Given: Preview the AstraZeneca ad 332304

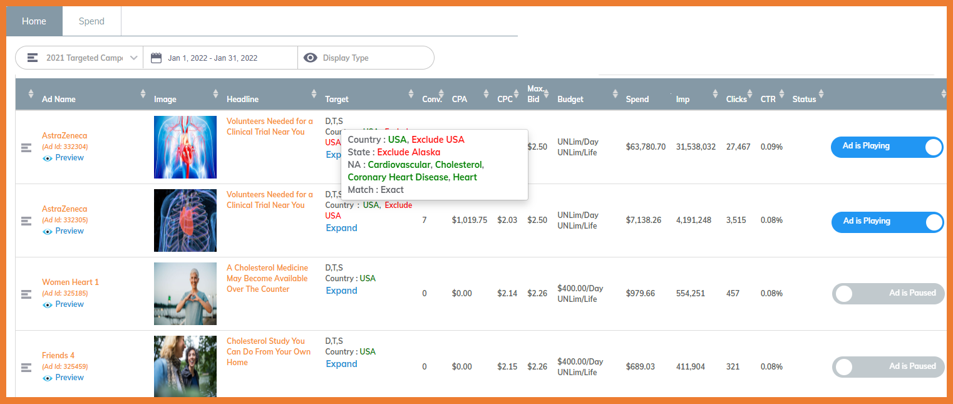Looking at the screenshot, I should [63, 158].
